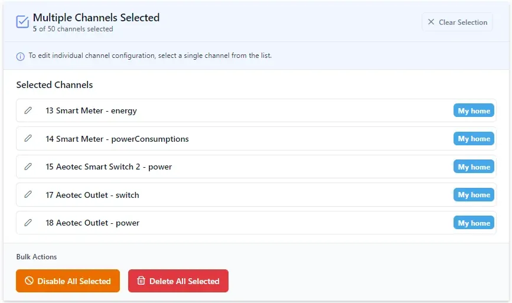The height and width of the screenshot is (303, 512).
Task: Click My home badge on 17 Aeotec Outlet switch
Action: [474, 195]
